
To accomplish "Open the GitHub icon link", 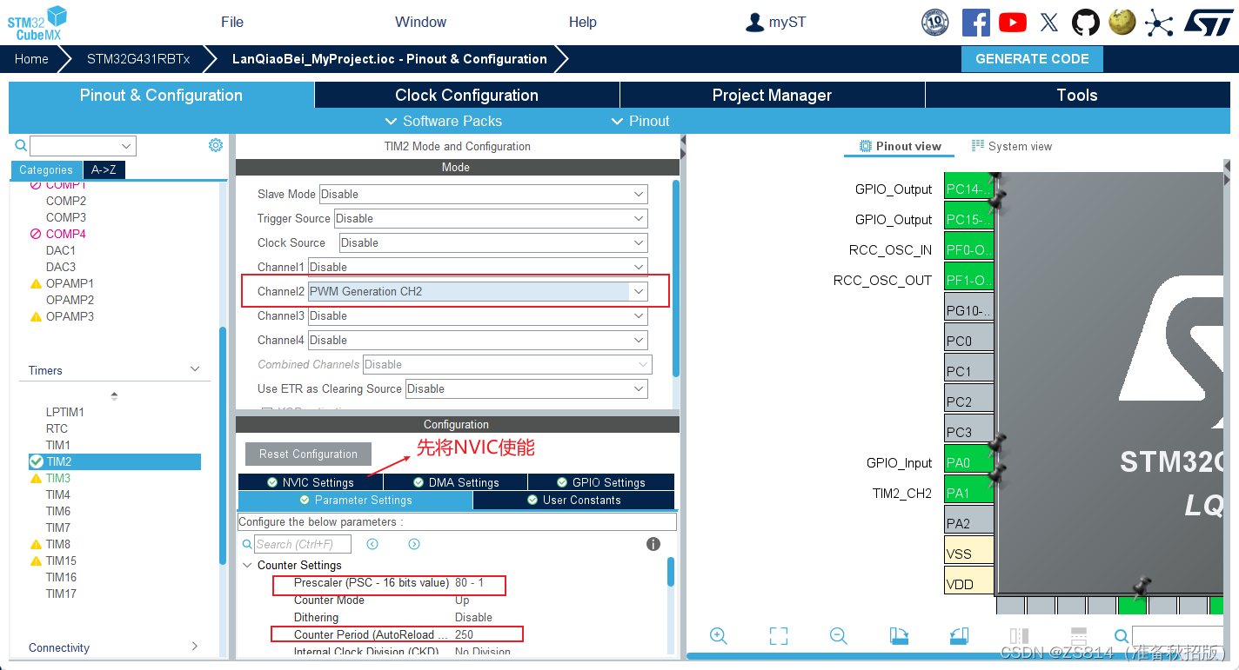I will (x=1086, y=23).
